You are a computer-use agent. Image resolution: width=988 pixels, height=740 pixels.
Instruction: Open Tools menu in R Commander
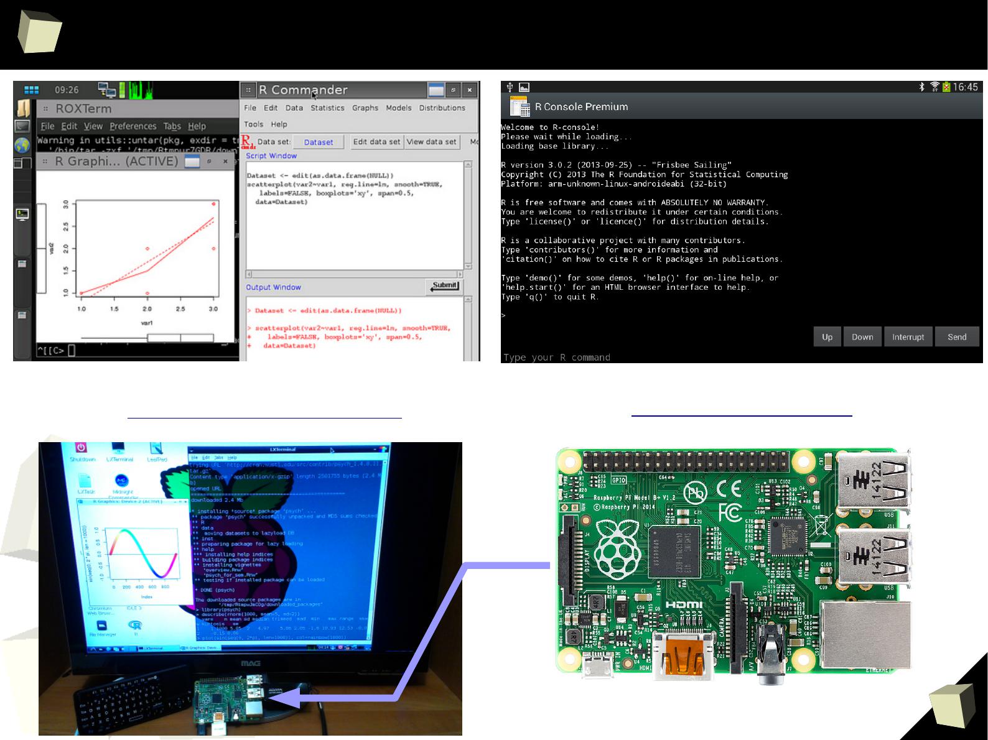(x=253, y=124)
